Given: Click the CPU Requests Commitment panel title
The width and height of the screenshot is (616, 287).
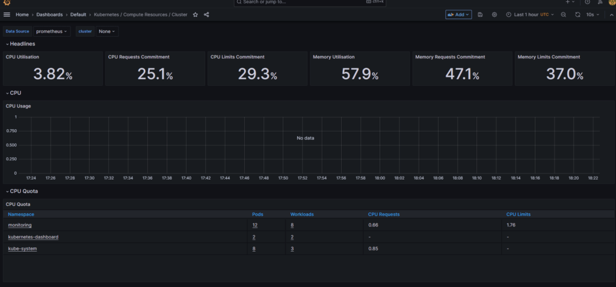Looking at the screenshot, I should (x=139, y=57).
